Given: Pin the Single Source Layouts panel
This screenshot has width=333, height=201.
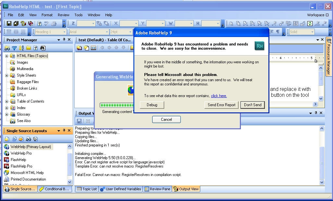Looking at the screenshot, I should [x=64, y=131].
